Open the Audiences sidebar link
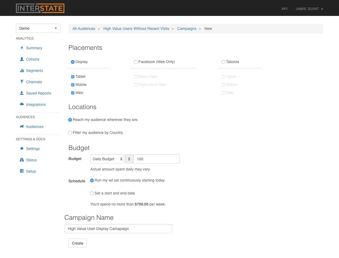The width and height of the screenshot is (339, 258). (34, 127)
